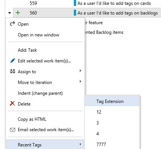This screenshot has height=149, width=161.
Task: Expand the Recent Tags submenu arrow
Action: coord(80,144)
